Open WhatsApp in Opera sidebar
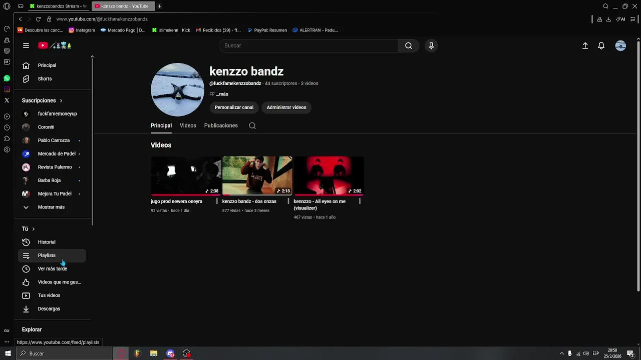The image size is (641, 360). coord(7,78)
